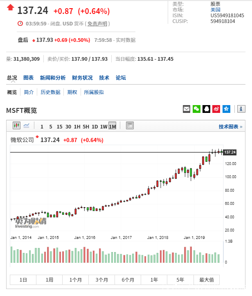The width and height of the screenshot is (252, 296).
Task: Open the 总况 tab
Action: 12,78
